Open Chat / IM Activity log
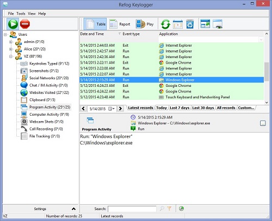The image size is (272, 221). (48, 85)
